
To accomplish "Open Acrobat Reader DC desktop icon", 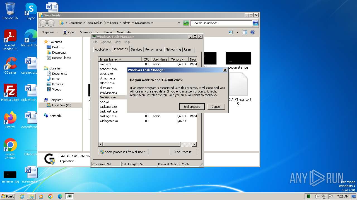I will pos(10,40).
